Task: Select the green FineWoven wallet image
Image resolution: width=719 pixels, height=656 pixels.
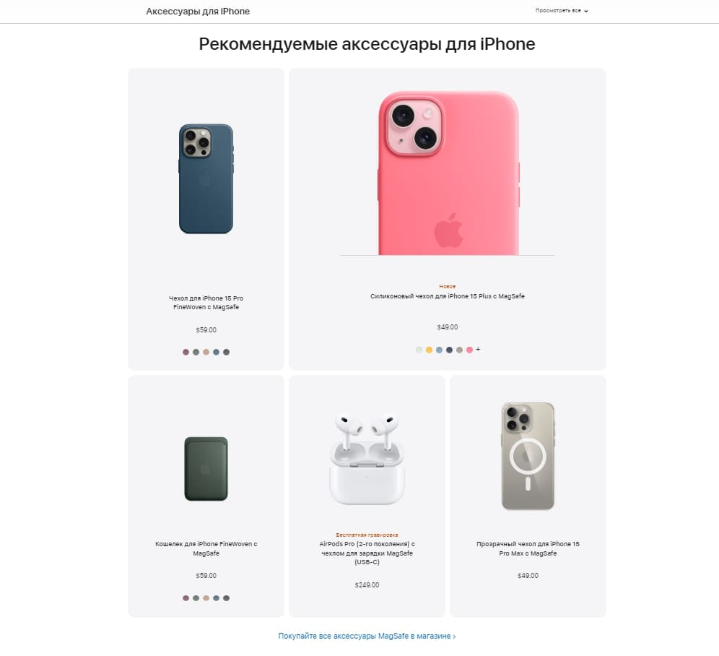Action: tap(206, 469)
